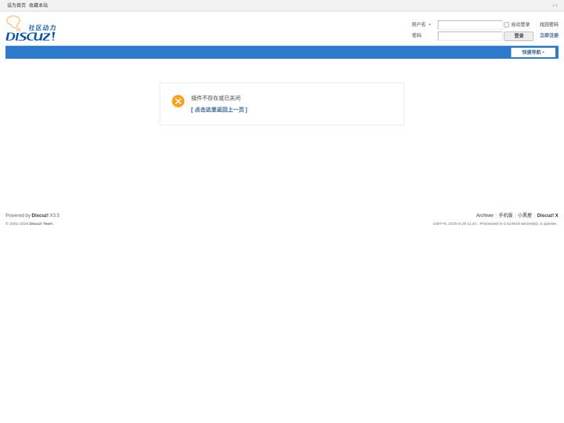
Task: Enable the 自动登录 checkbox
Action: click(x=507, y=25)
